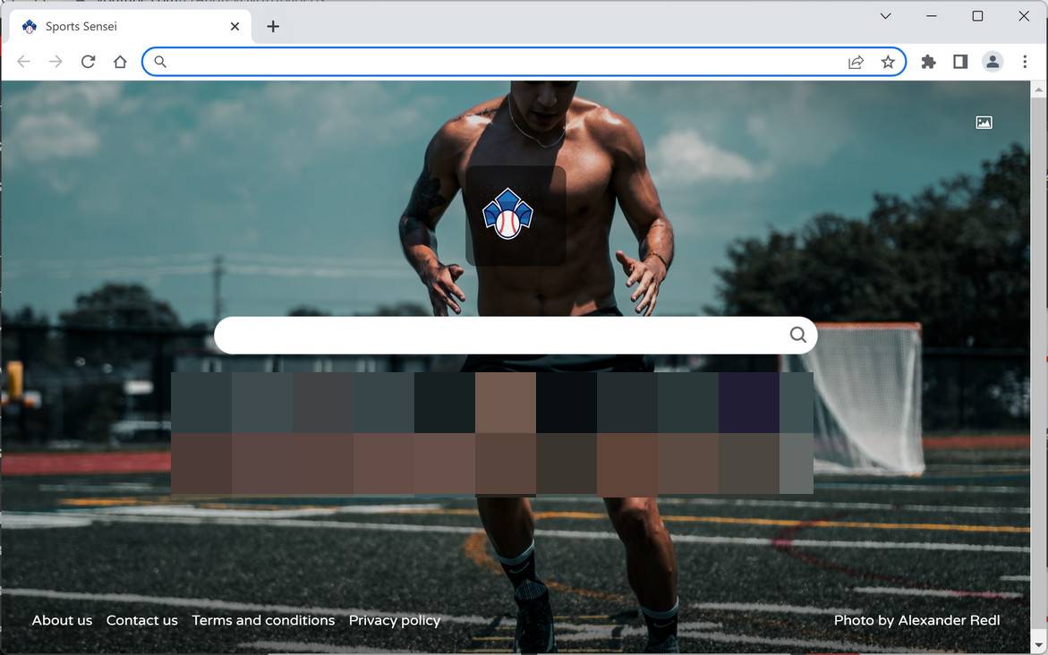Open the tab search chevron dropdown
1048x655 pixels.
pyautogui.click(x=885, y=15)
